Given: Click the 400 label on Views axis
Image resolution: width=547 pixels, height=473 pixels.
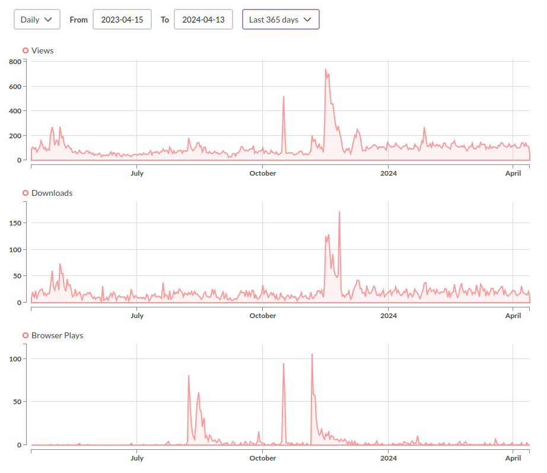Looking at the screenshot, I should pyautogui.click(x=15, y=111).
